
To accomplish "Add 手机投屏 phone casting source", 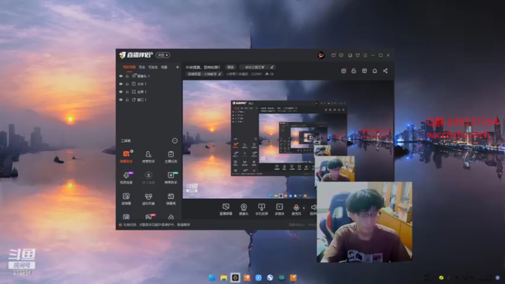I will [x=261, y=209].
